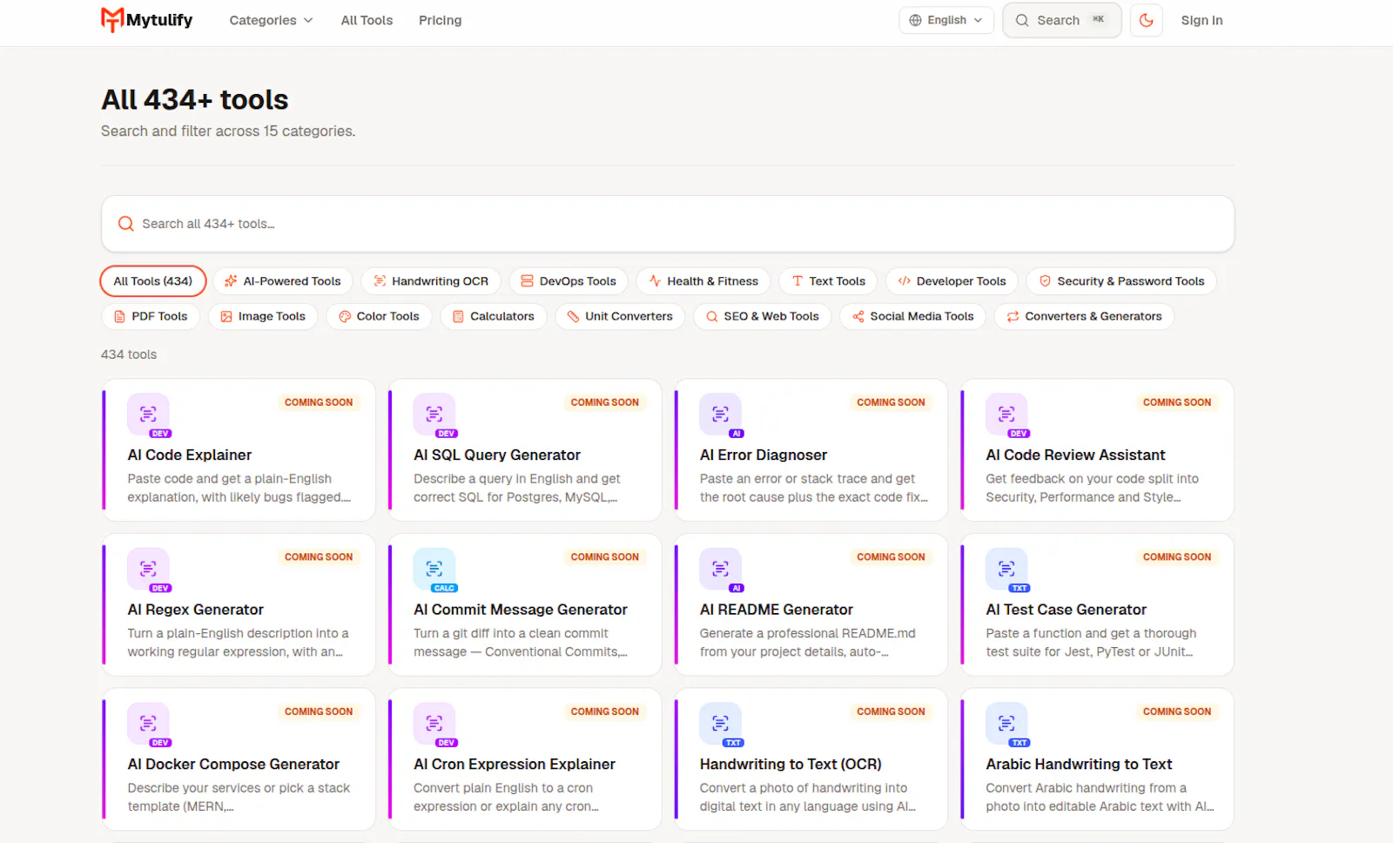1393x843 pixels.
Task: Filter by Color Tools
Action: 379,316
